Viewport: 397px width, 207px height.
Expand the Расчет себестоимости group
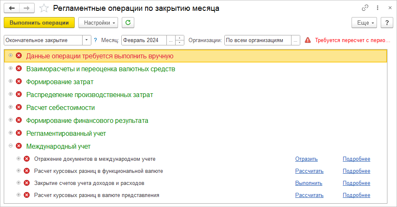11,107
